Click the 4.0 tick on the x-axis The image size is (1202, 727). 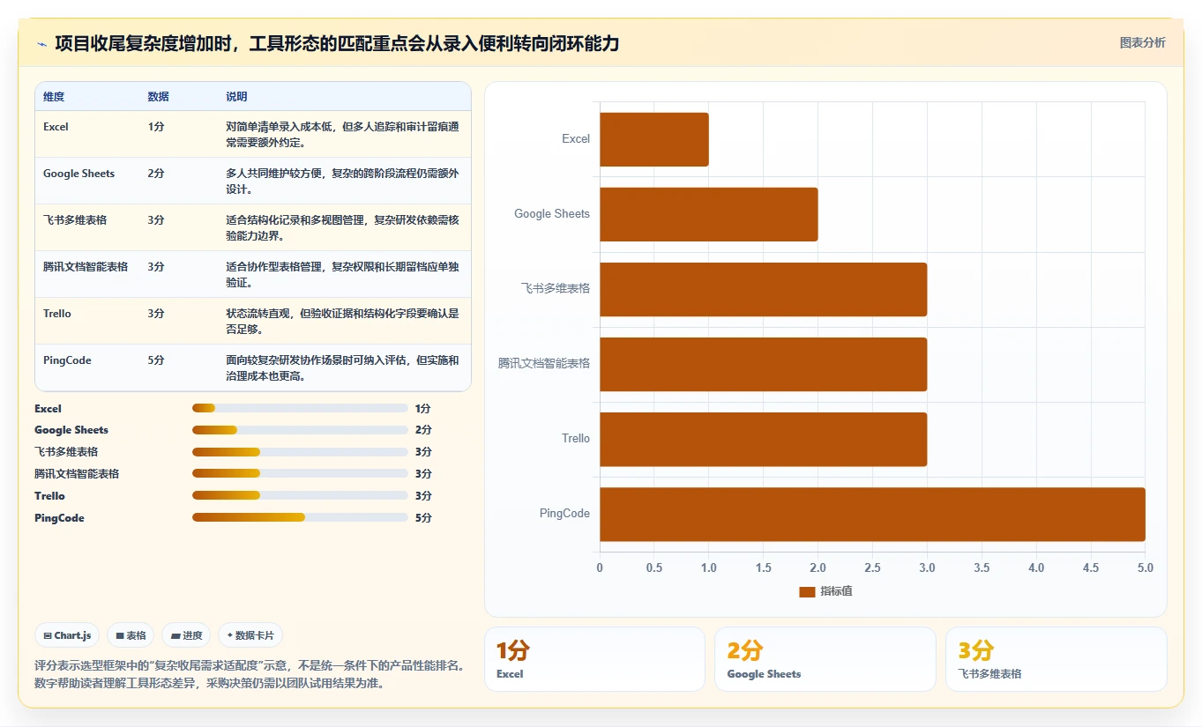click(1036, 568)
